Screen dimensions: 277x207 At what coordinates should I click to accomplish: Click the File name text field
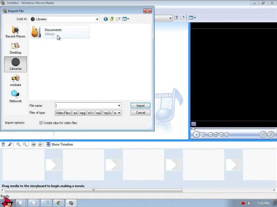[86, 105]
